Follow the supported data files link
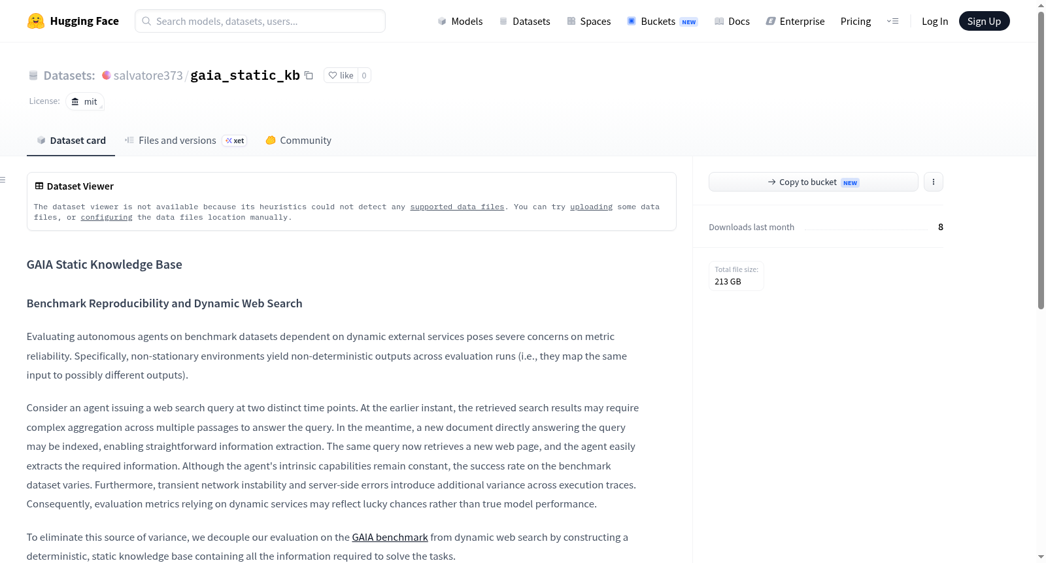The image size is (1046, 563). coord(457,207)
